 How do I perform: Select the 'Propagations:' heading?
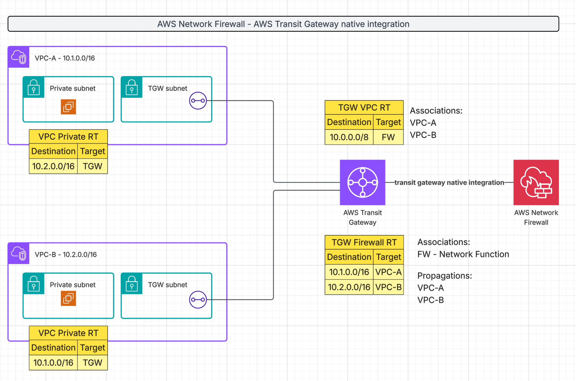444,276
